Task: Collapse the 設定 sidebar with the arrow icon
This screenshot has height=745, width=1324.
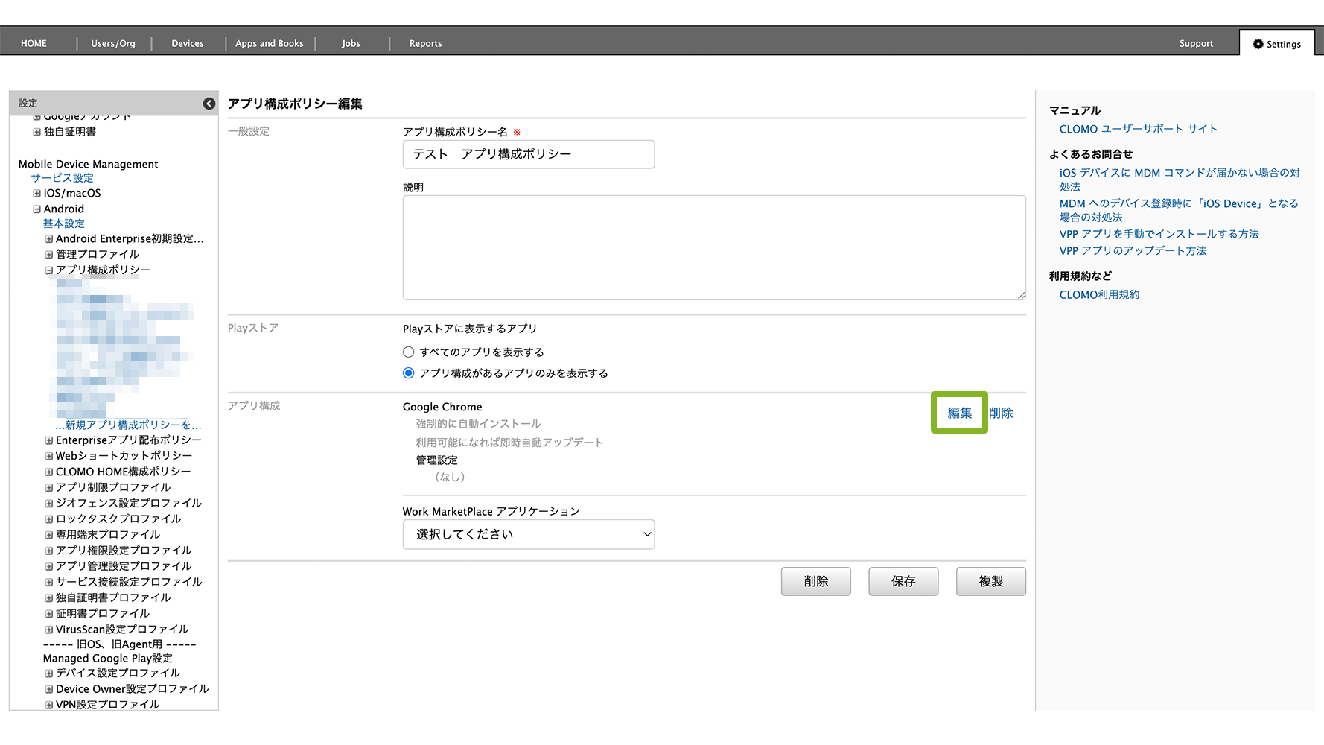Action: coord(209,104)
